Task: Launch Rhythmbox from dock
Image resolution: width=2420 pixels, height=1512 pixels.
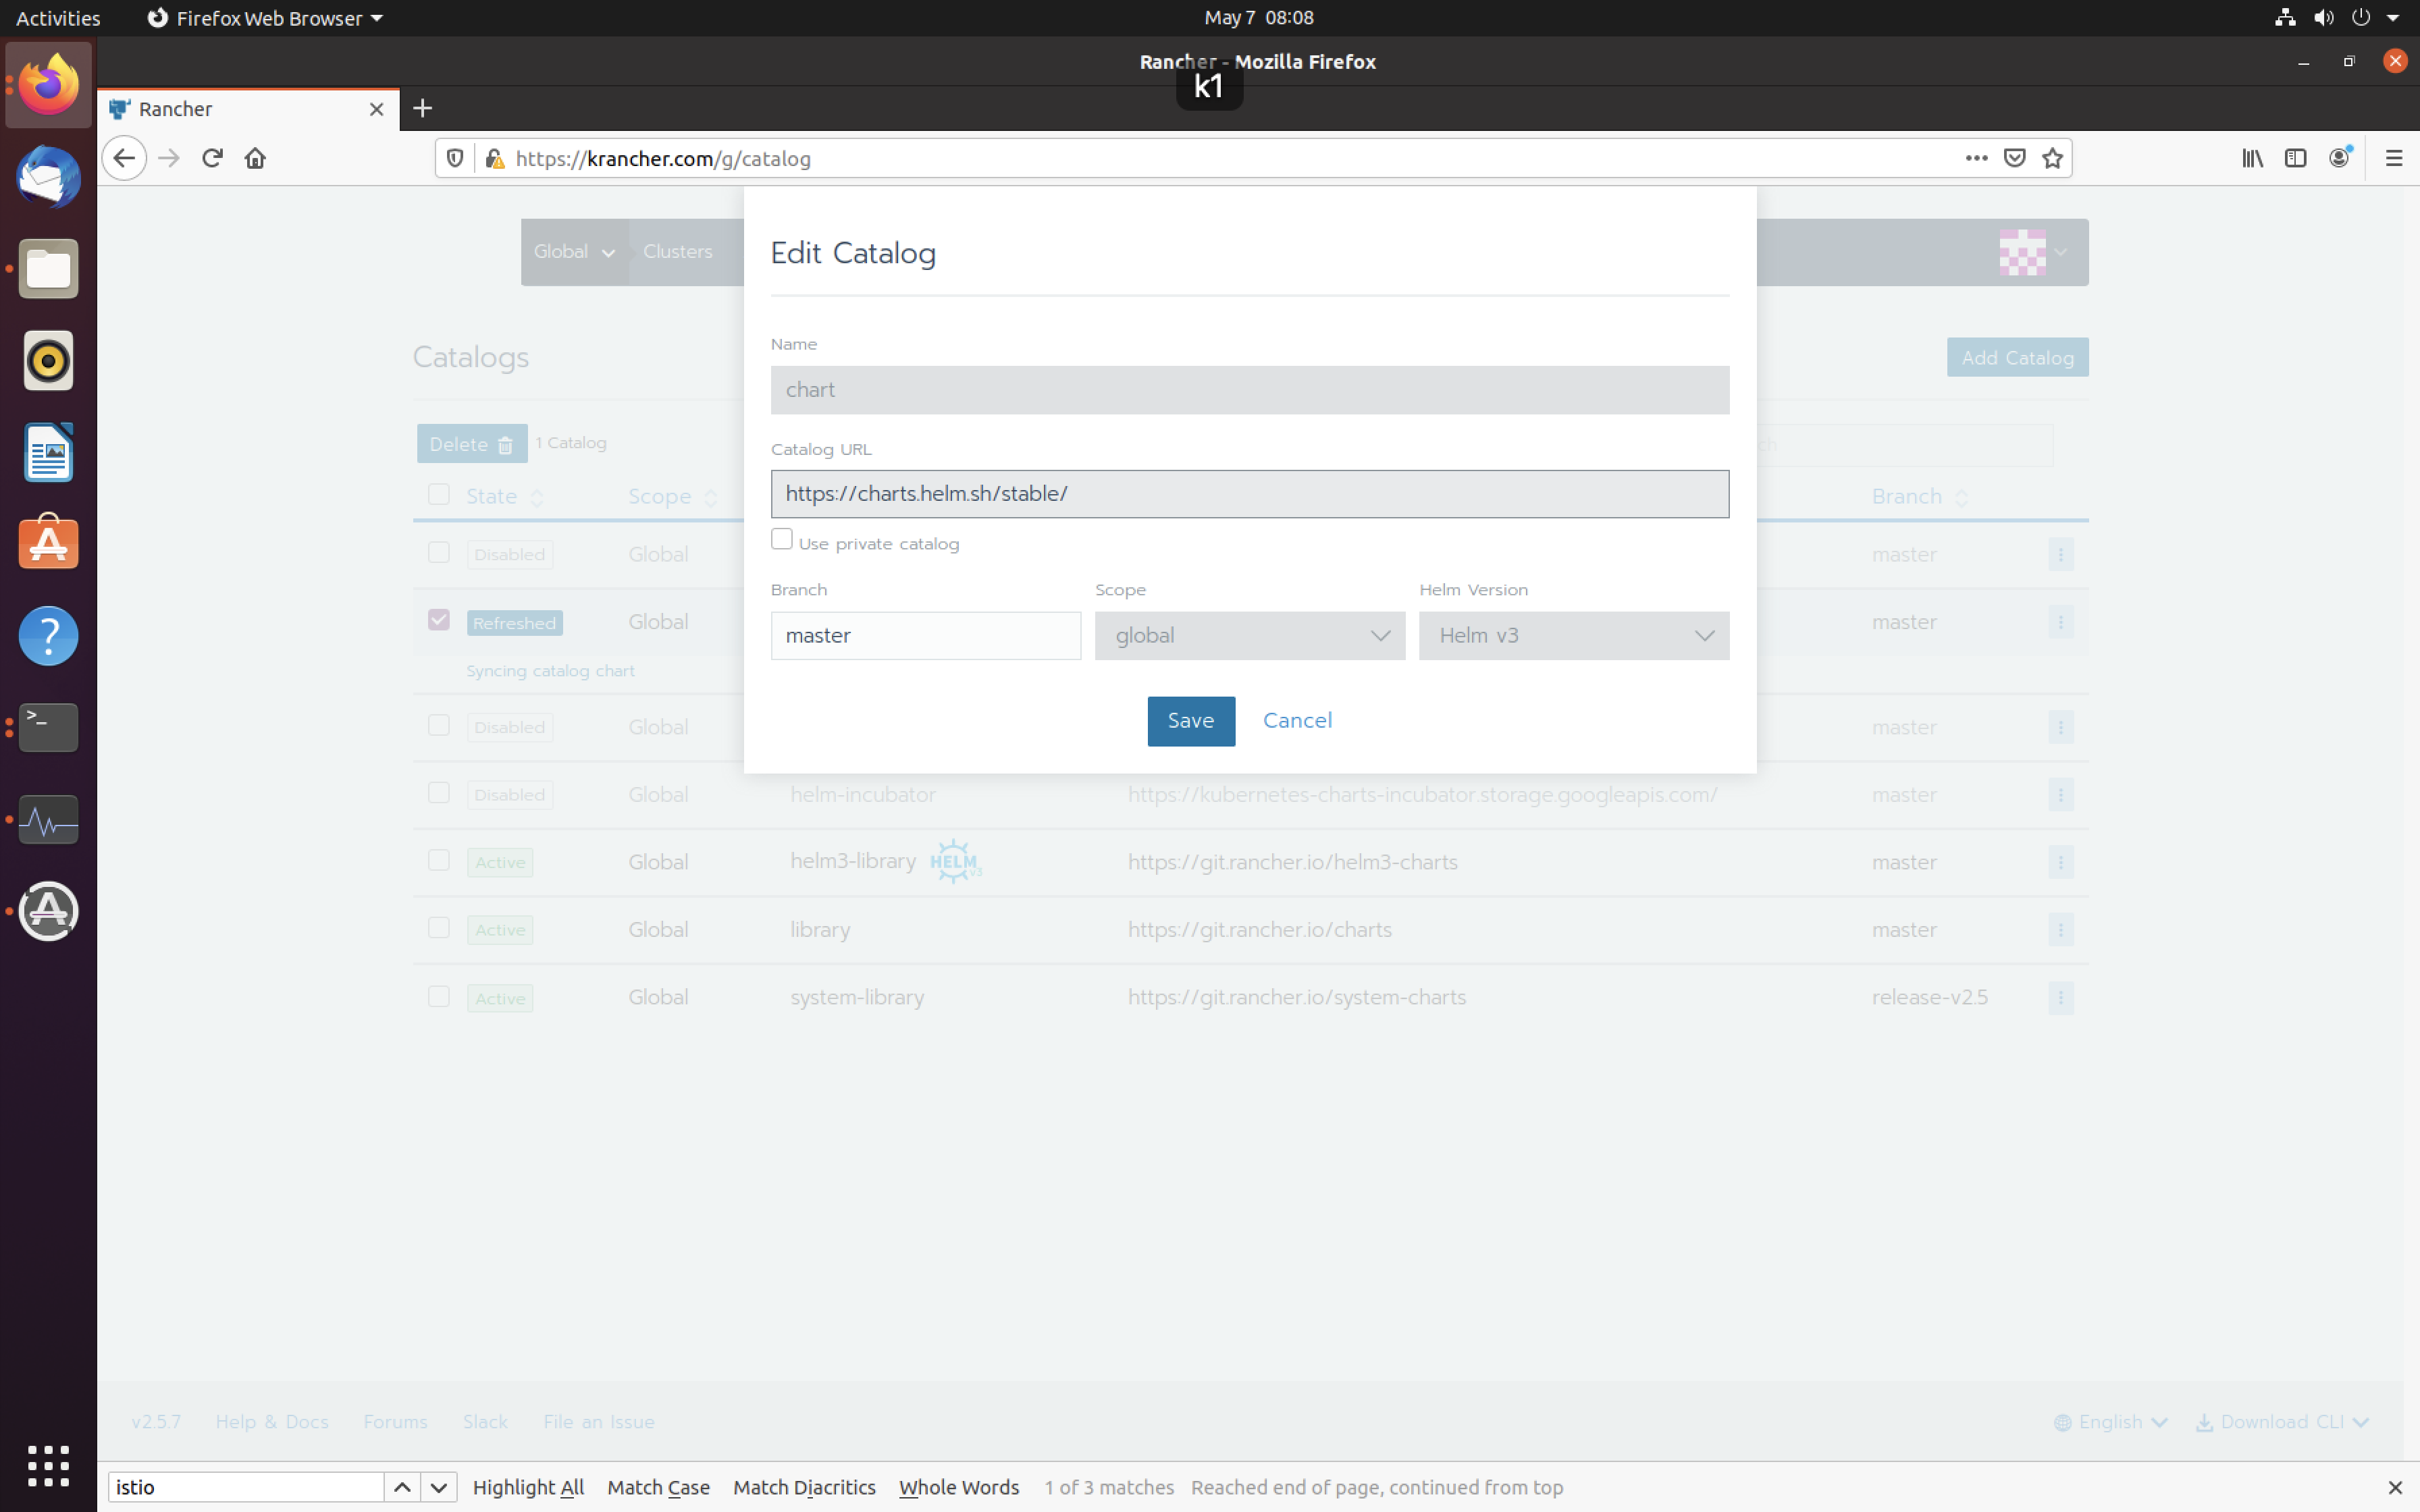Action: [x=48, y=360]
